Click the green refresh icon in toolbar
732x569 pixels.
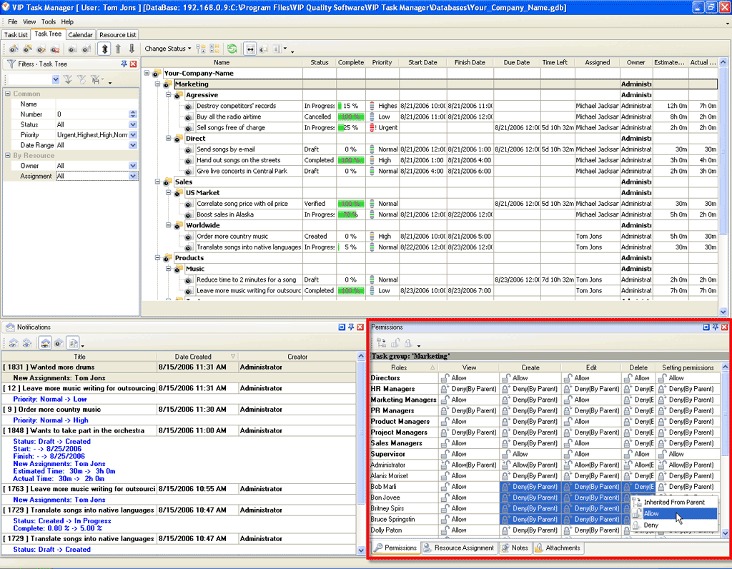(x=232, y=49)
